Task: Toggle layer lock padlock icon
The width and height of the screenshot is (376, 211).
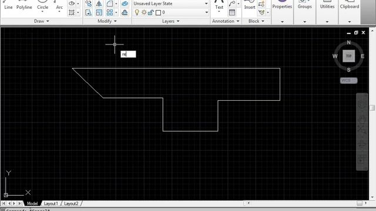Action: [150, 12]
